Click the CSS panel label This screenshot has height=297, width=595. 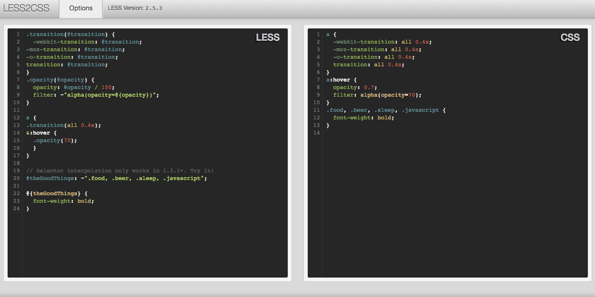click(570, 37)
